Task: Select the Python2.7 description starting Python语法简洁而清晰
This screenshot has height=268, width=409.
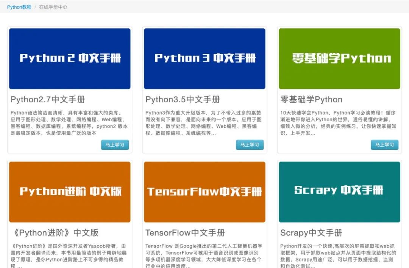Action: [69, 123]
